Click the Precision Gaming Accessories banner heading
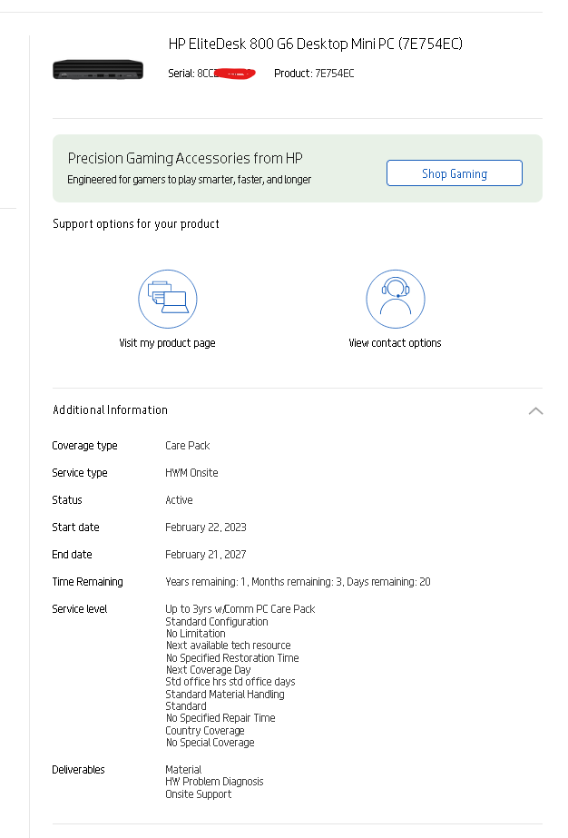Viewport: 568px width, 838px height. coord(185,158)
